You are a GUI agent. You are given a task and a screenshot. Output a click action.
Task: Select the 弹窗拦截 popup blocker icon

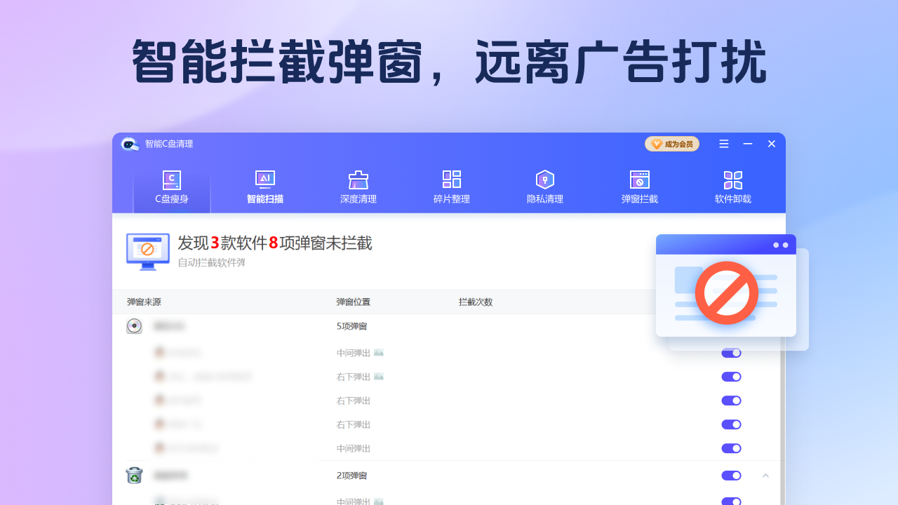point(638,180)
